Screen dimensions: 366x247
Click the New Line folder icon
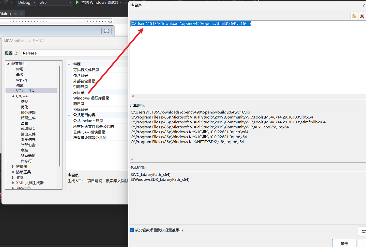point(354,16)
